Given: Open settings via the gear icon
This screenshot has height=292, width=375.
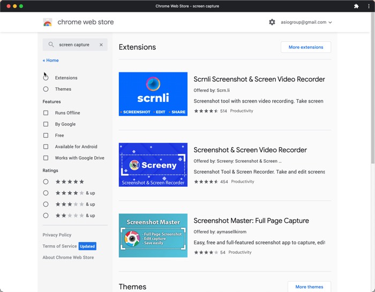Looking at the screenshot, I should (272, 23).
